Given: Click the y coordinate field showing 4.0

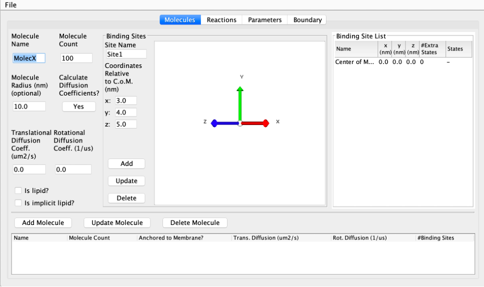Looking at the screenshot, I should click(126, 112).
